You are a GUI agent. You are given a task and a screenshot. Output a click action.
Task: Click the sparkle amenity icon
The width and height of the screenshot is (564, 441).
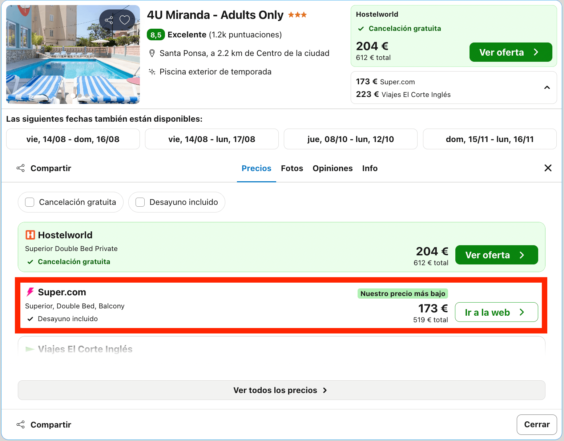pos(152,72)
